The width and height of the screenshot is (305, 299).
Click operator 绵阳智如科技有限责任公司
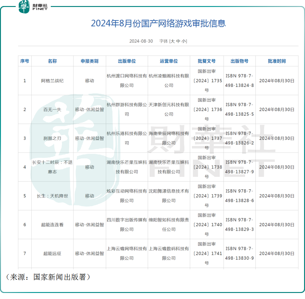(x=169, y=225)
